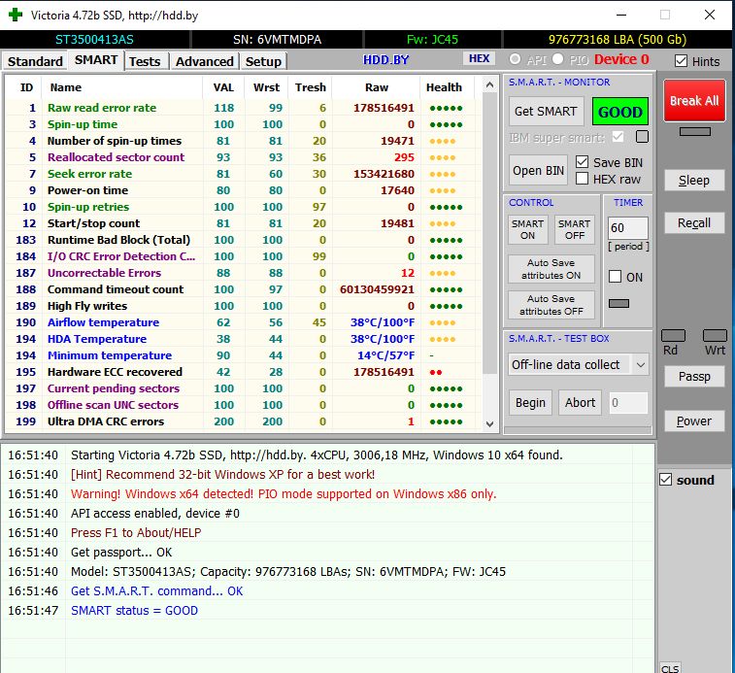
Task: Enable the HEX raw checkbox
Action: [x=583, y=179]
